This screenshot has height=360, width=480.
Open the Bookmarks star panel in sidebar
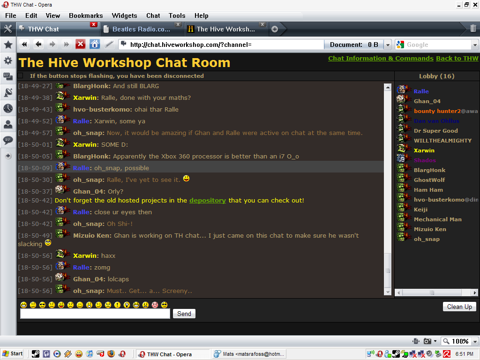(x=8, y=45)
